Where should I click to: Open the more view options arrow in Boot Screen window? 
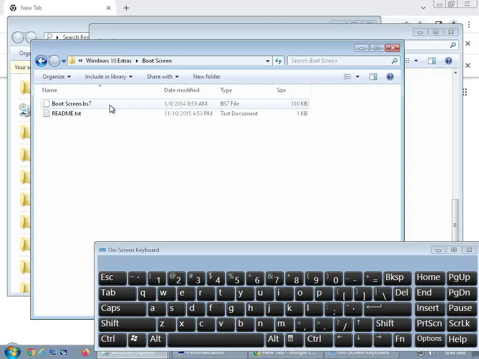pyautogui.click(x=357, y=77)
